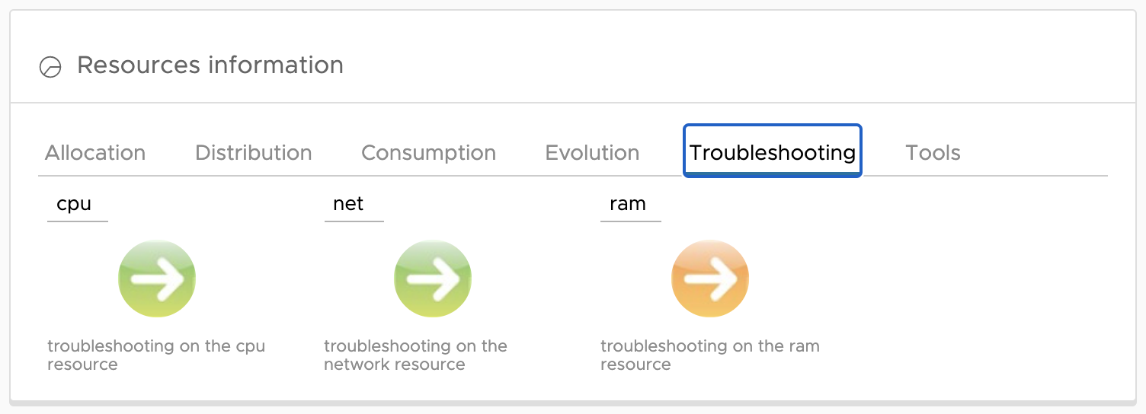The height and width of the screenshot is (414, 1146).
Task: Show the Tools tab
Action: coord(933,153)
